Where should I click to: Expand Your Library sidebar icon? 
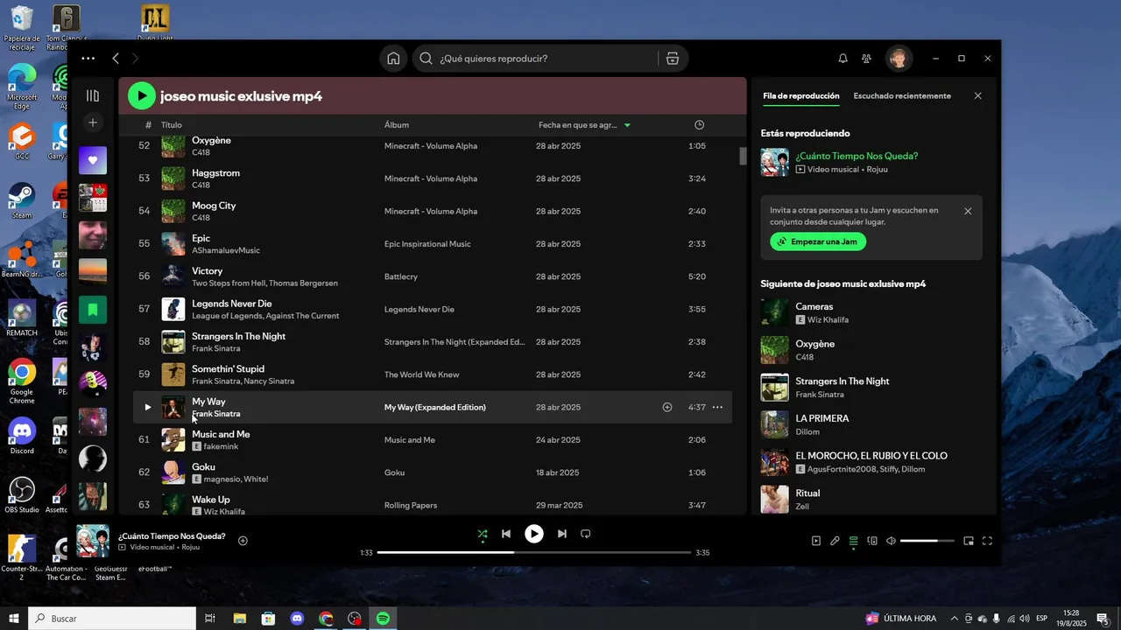pyautogui.click(x=93, y=95)
